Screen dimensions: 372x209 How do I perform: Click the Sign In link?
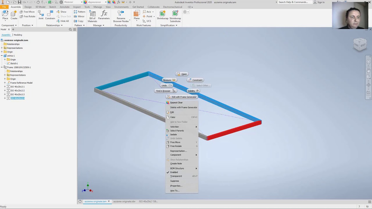point(319,2)
